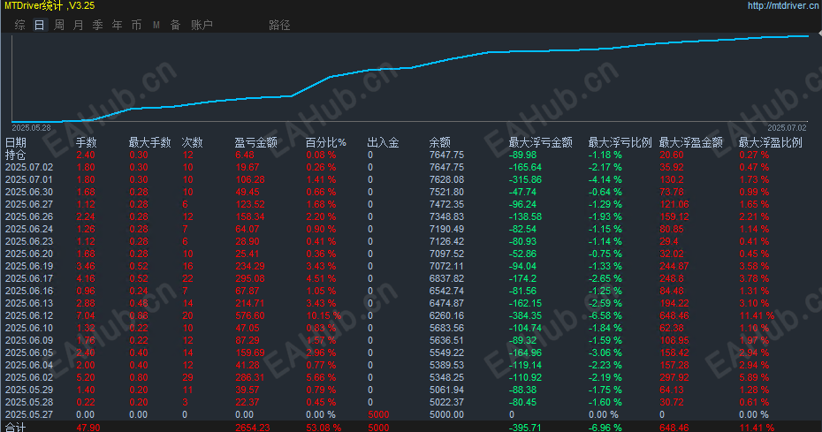Click the chart end date label 2025.07.02
Screen dimensions: 822x432
pyautogui.click(x=787, y=128)
